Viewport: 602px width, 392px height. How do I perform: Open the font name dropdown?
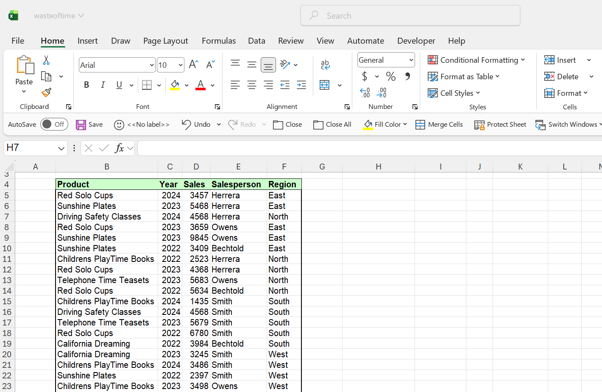point(151,65)
